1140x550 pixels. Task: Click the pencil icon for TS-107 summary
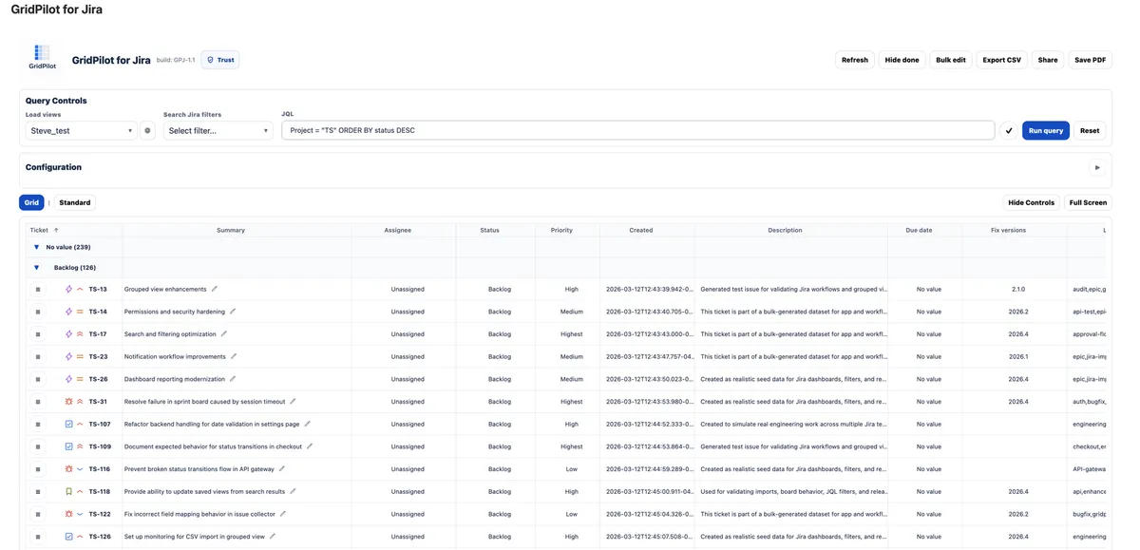tap(308, 424)
